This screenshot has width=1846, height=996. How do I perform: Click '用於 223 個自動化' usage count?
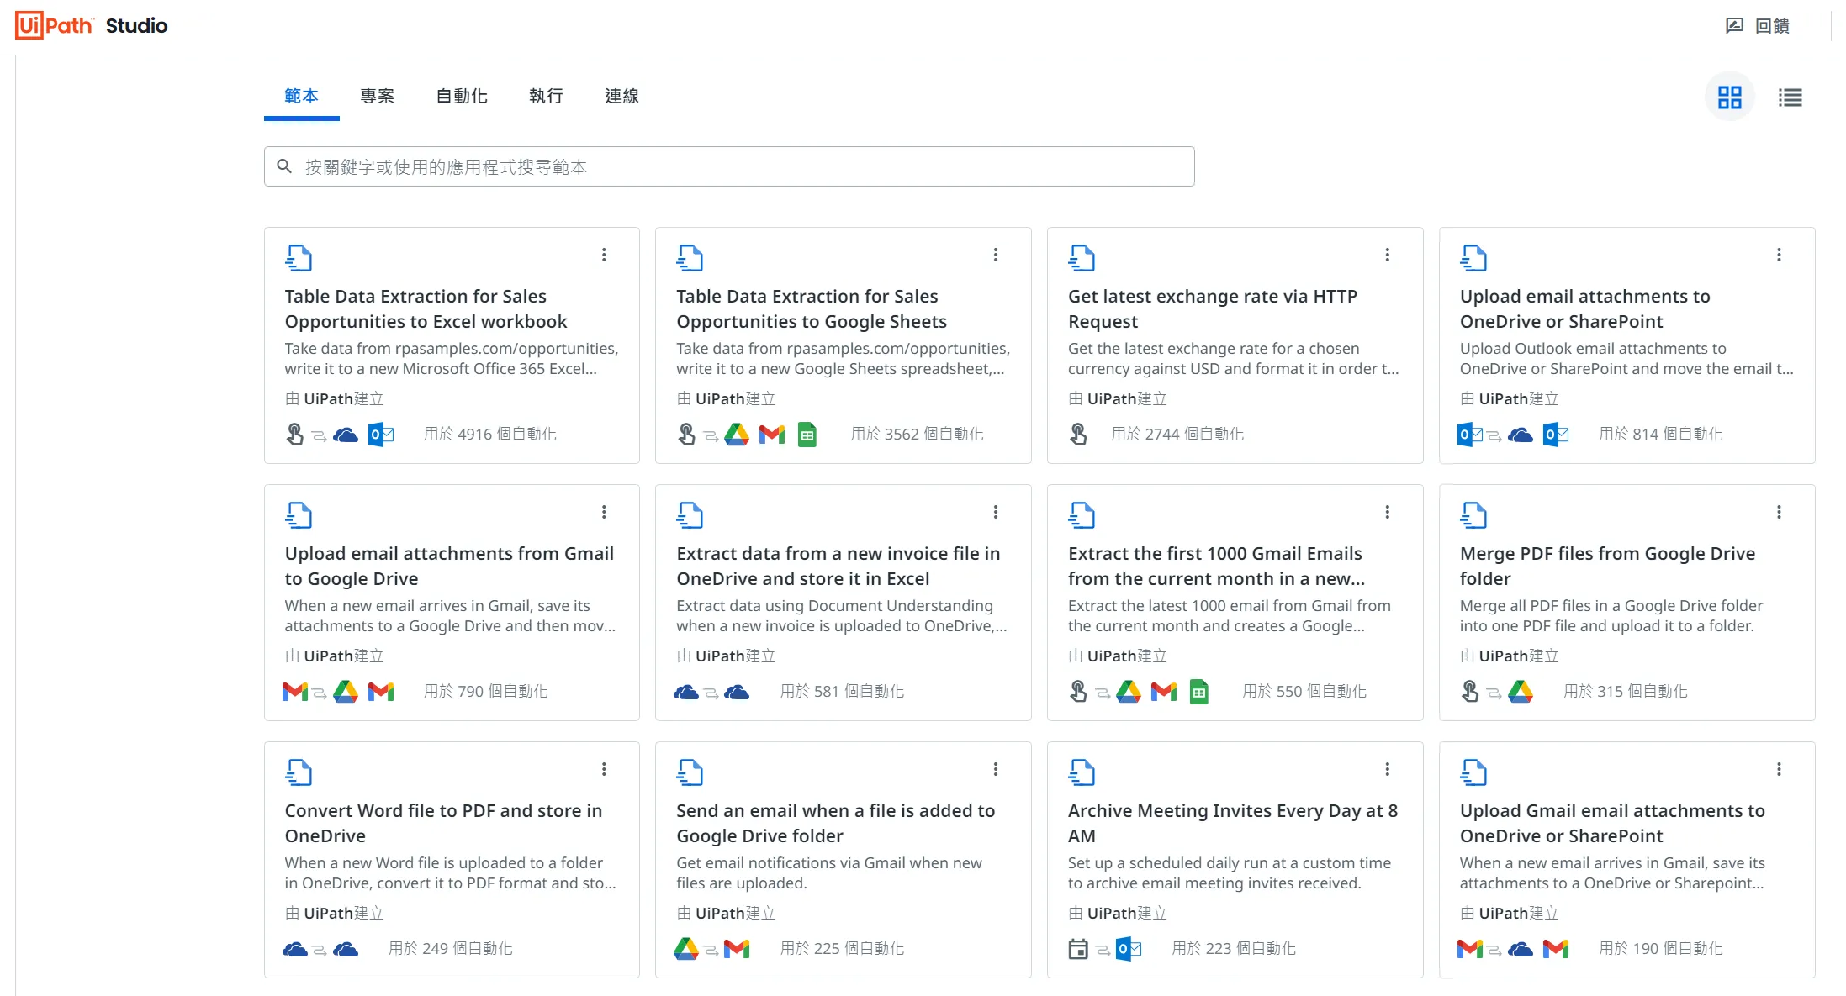click(1234, 949)
